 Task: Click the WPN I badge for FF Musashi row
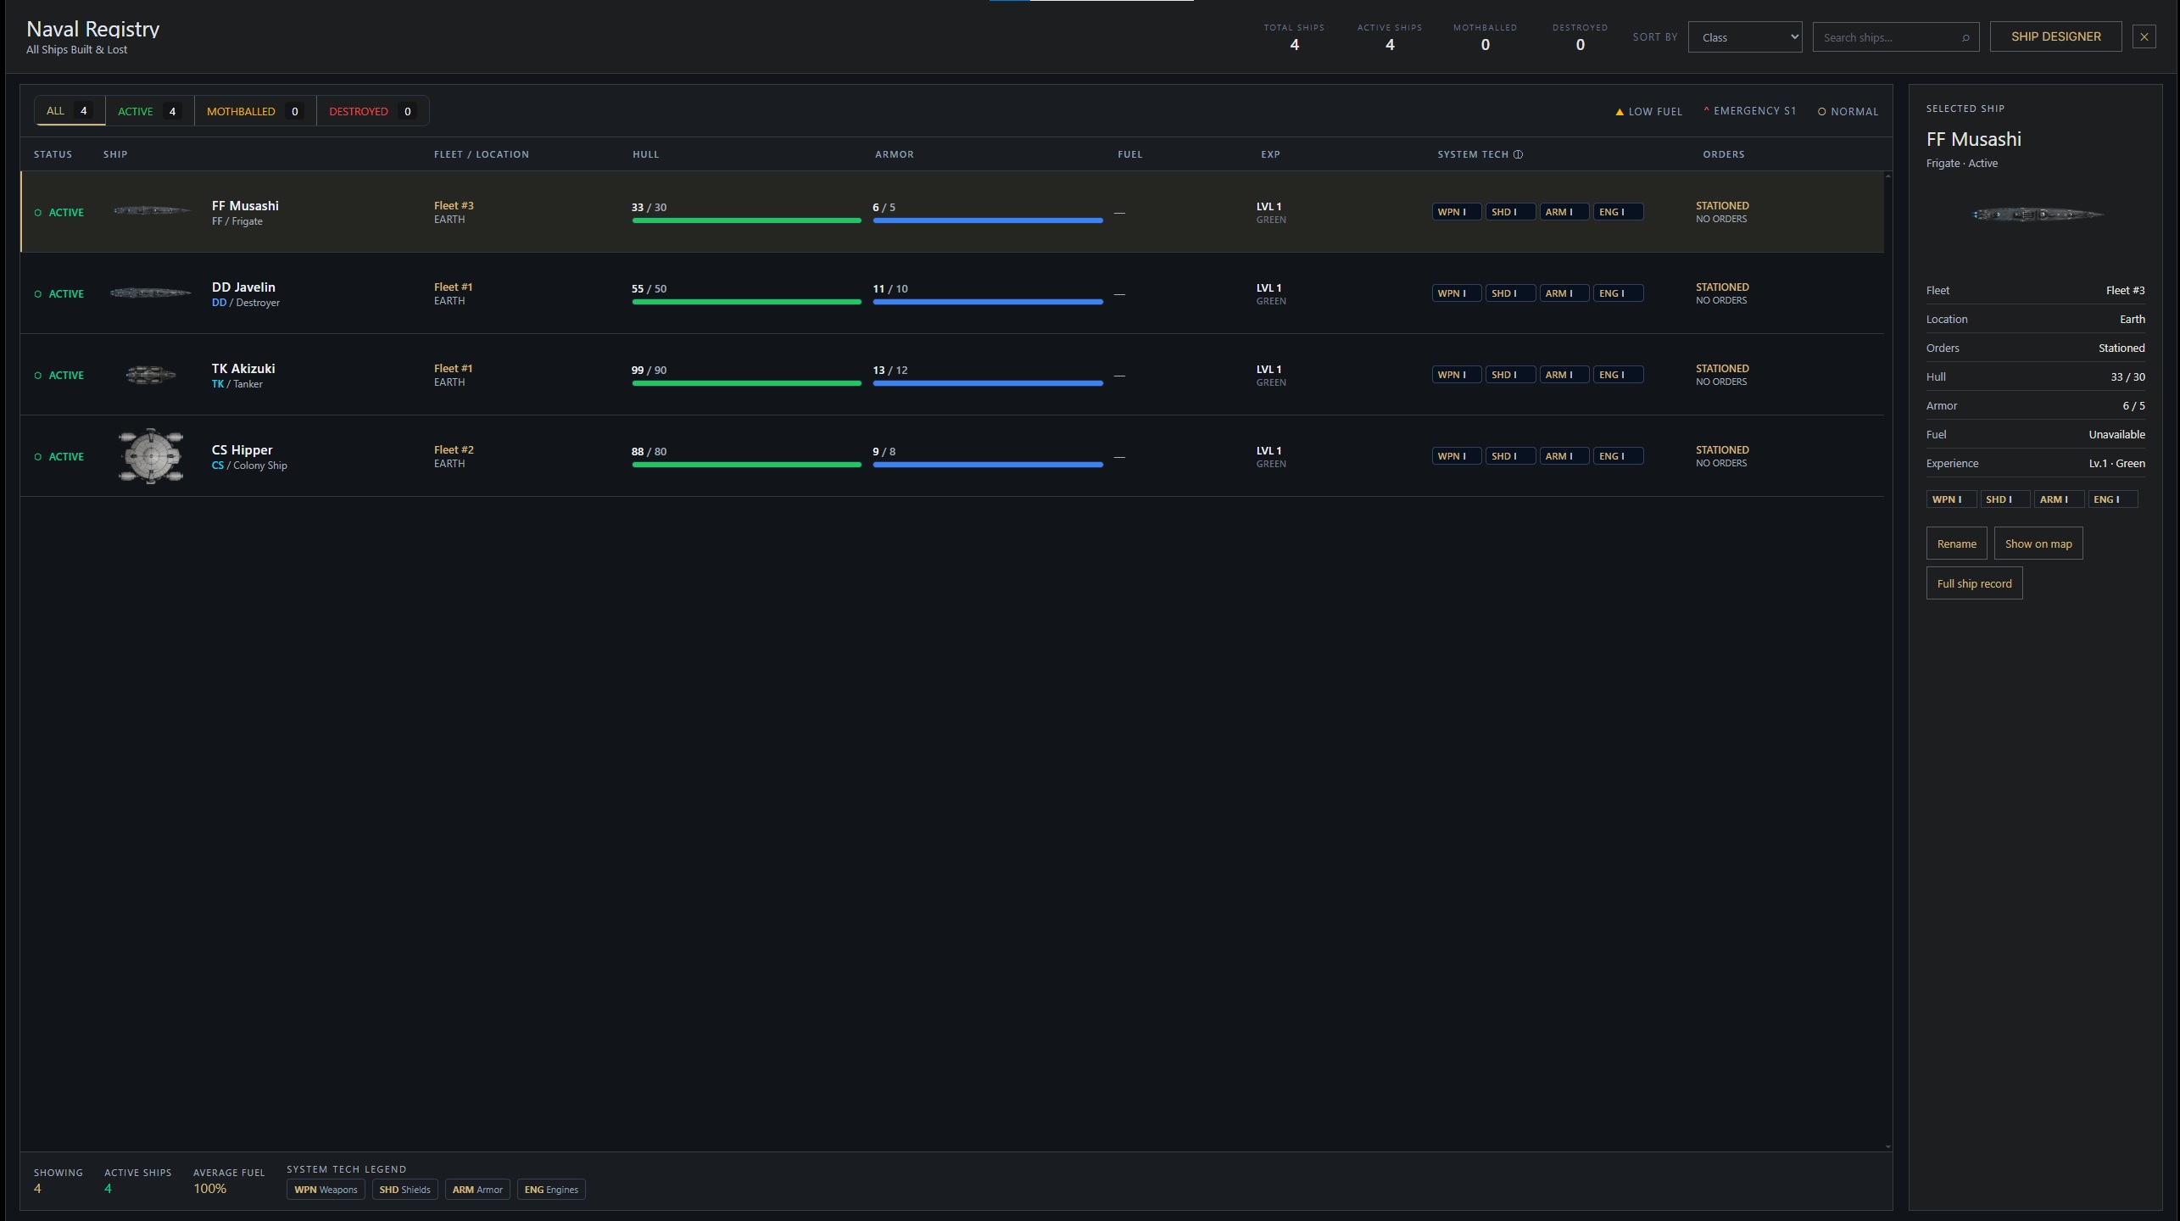click(1456, 212)
